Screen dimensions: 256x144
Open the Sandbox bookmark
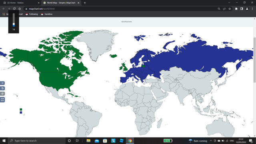pyautogui.click(x=47, y=14)
